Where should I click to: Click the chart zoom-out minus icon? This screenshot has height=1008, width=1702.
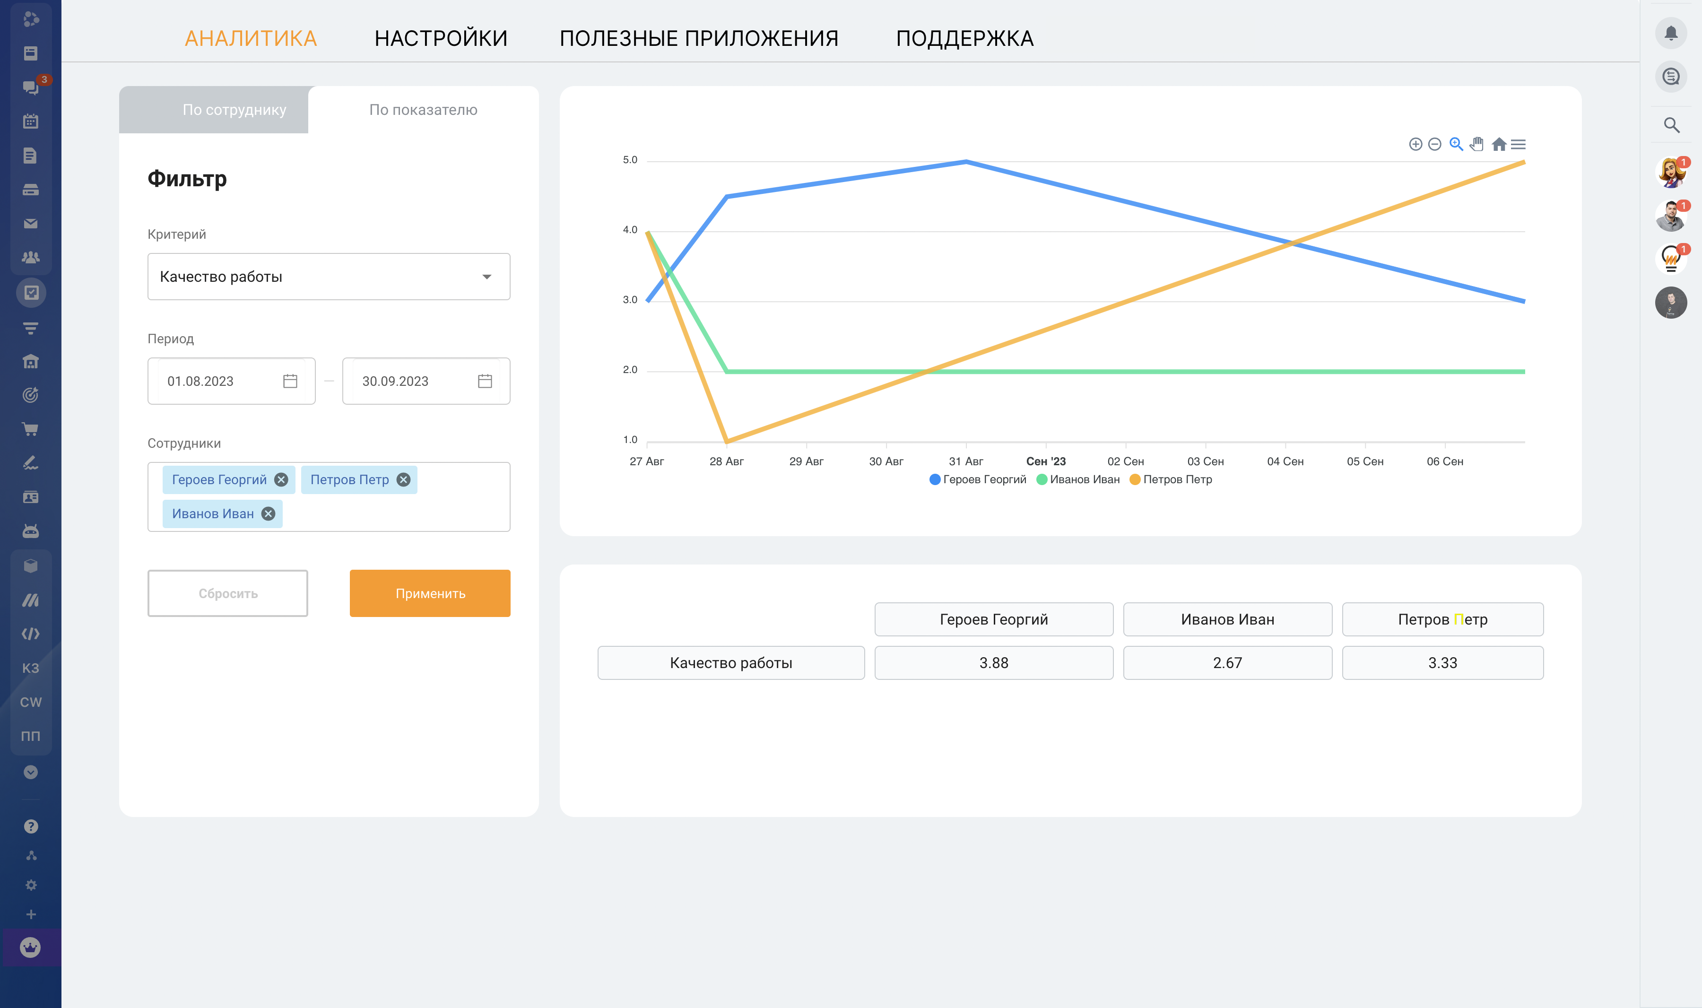tap(1434, 144)
